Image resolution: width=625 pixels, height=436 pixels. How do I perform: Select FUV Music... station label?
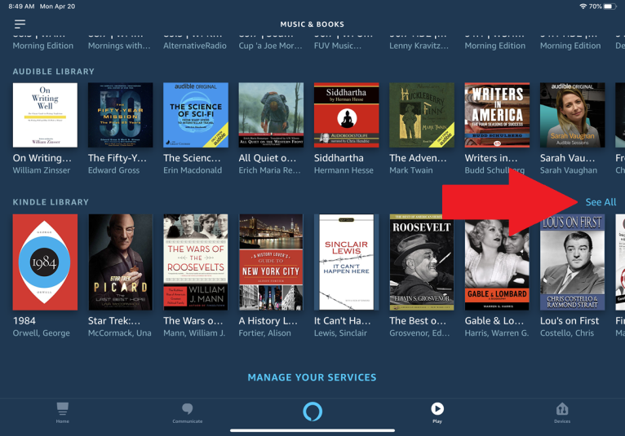pos(338,46)
